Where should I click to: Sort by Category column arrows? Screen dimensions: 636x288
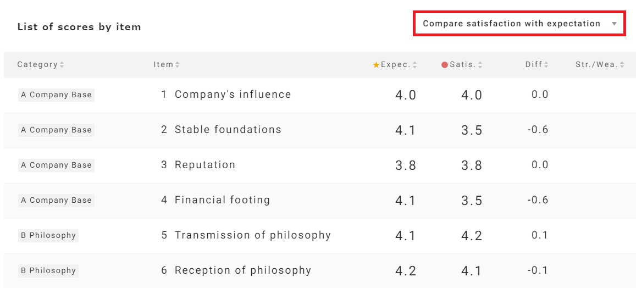[x=62, y=65]
